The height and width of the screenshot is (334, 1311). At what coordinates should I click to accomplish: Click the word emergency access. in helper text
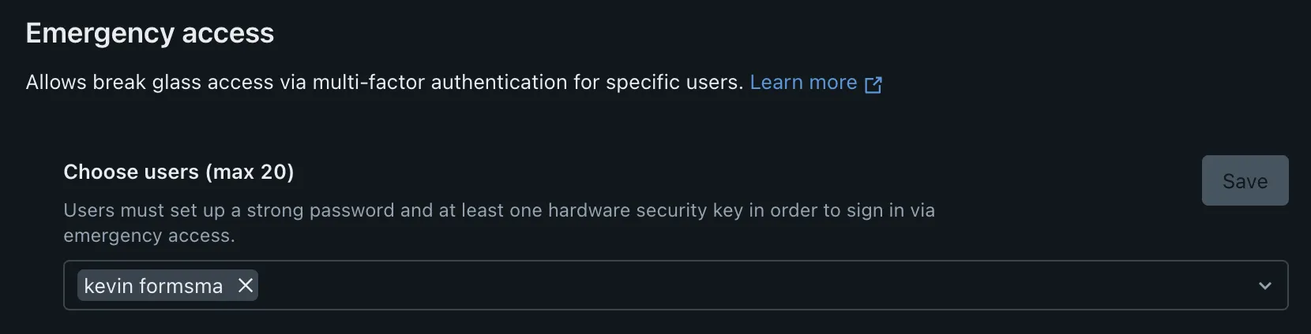click(x=149, y=236)
